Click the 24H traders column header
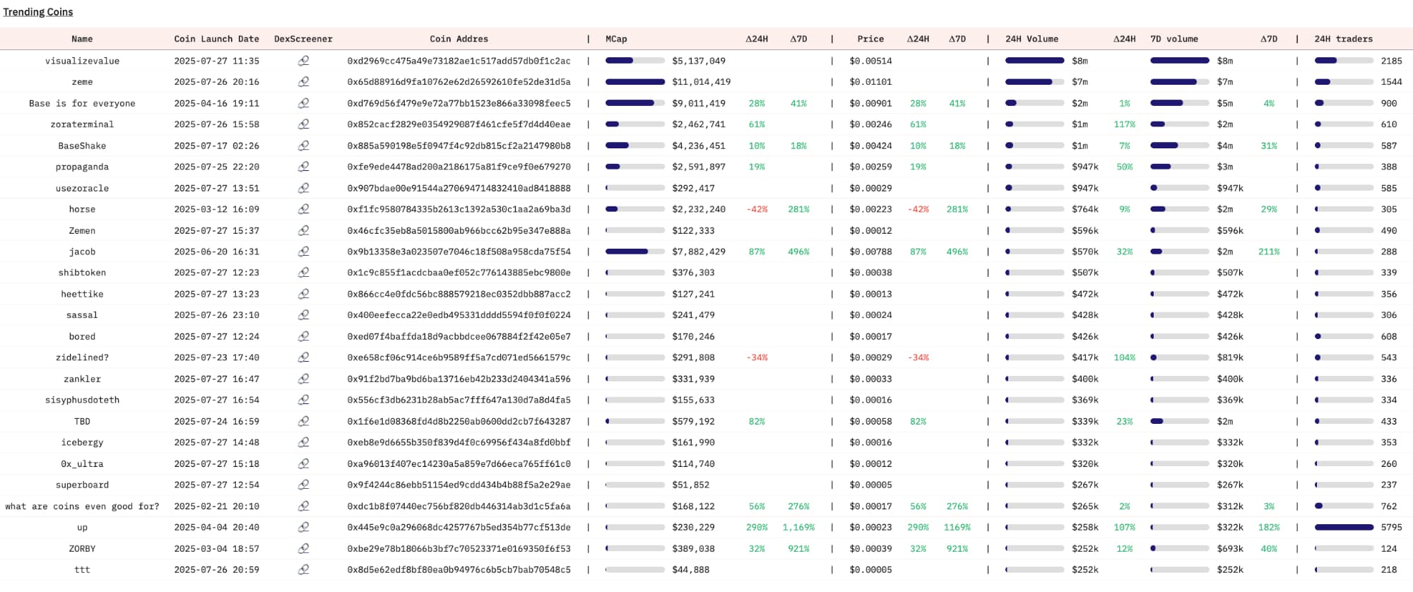The height and width of the screenshot is (592, 1413). tap(1343, 39)
